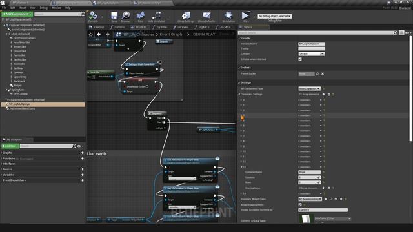Click the magnifier icon next to Parent Socket

317,73
